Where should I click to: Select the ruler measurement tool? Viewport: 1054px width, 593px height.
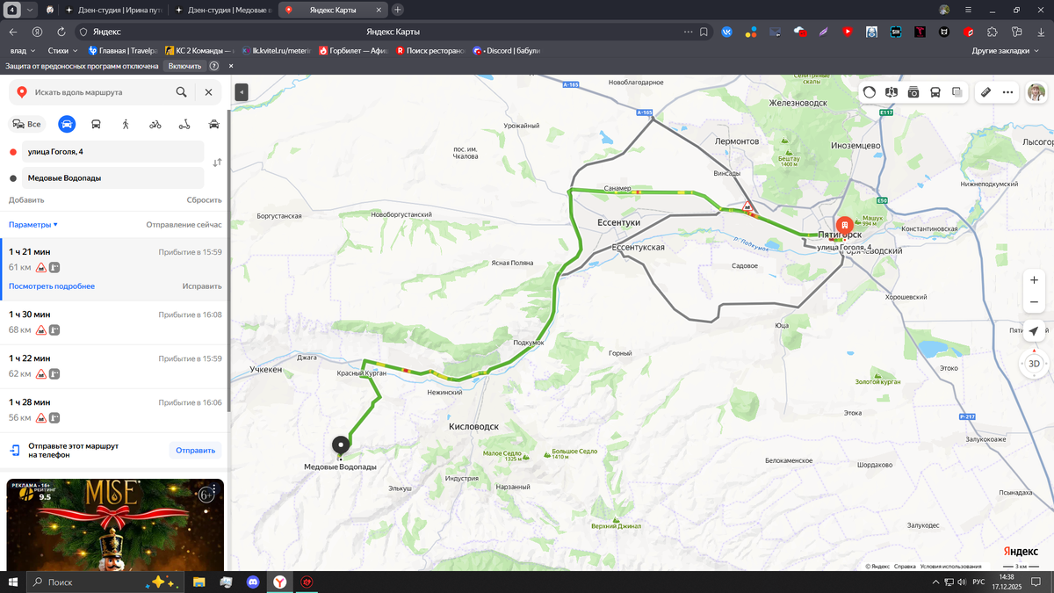click(985, 91)
